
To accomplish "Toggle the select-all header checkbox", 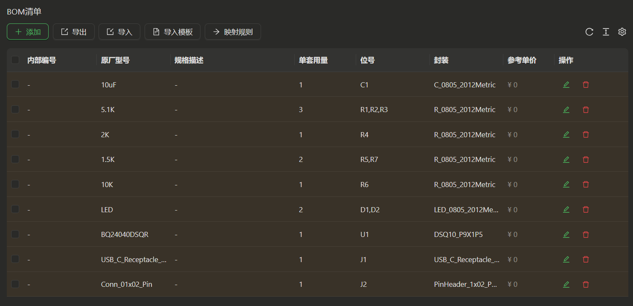I will coord(15,60).
